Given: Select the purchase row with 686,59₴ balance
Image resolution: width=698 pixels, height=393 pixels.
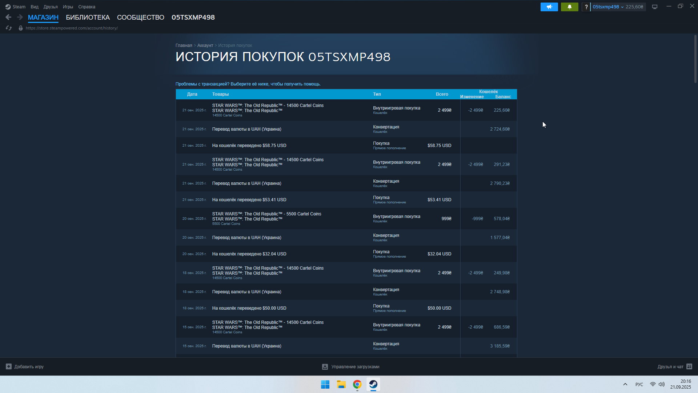Looking at the screenshot, I should [x=346, y=327].
